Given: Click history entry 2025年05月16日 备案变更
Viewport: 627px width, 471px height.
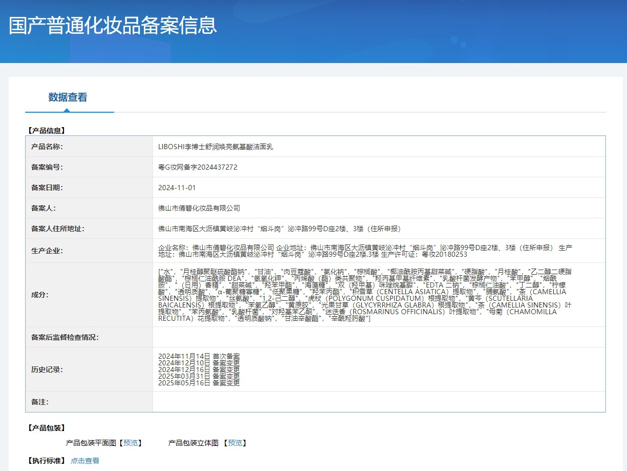Looking at the screenshot, I should click(199, 383).
